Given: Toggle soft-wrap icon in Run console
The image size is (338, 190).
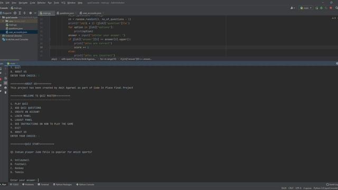Looking at the screenshot, I should 5,79.
